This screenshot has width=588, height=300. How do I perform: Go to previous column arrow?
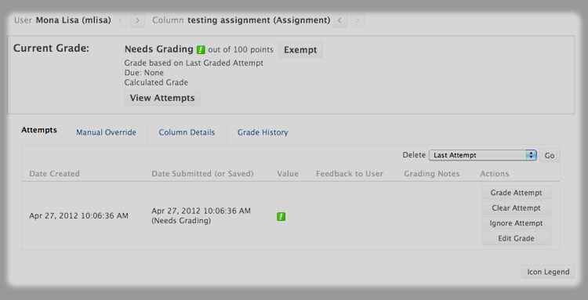[x=339, y=20]
